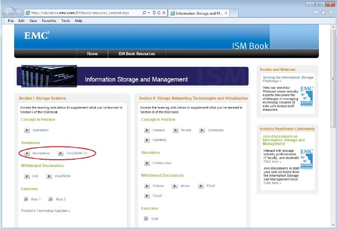The width and height of the screenshot is (337, 229).
Task: Launch the CLARiiON CX simulator play icon
Action: click(61, 153)
